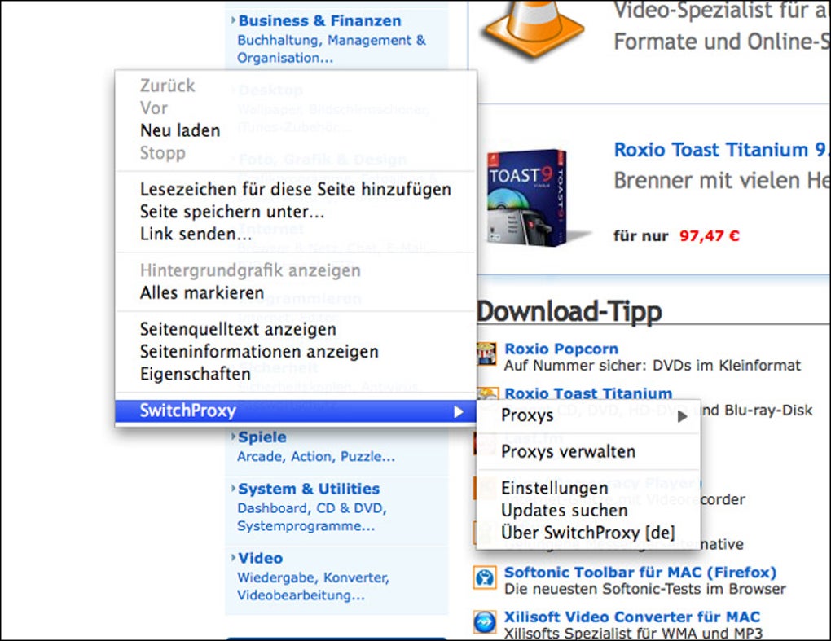Choose Über SwitchProxy [de]
The width and height of the screenshot is (831, 641).
590,533
